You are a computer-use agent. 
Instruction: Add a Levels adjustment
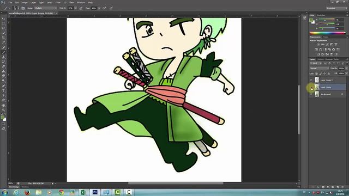(x=323, y=45)
